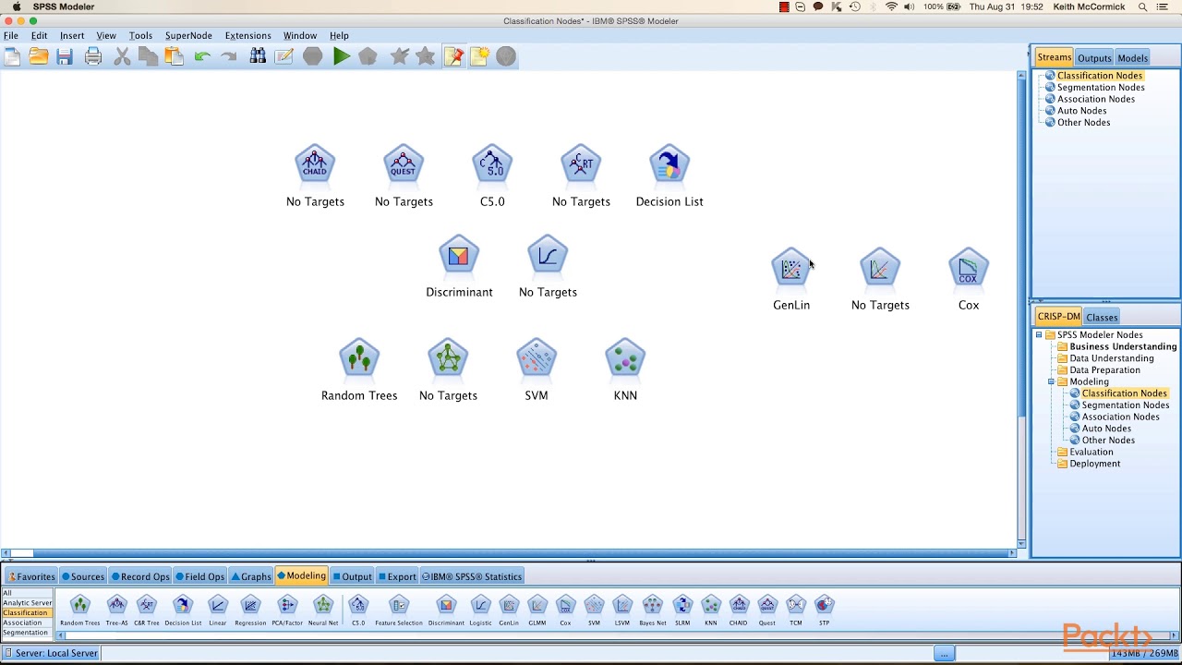Open stream with the folder toolbar icon
The height and width of the screenshot is (665, 1182).
coord(39,56)
